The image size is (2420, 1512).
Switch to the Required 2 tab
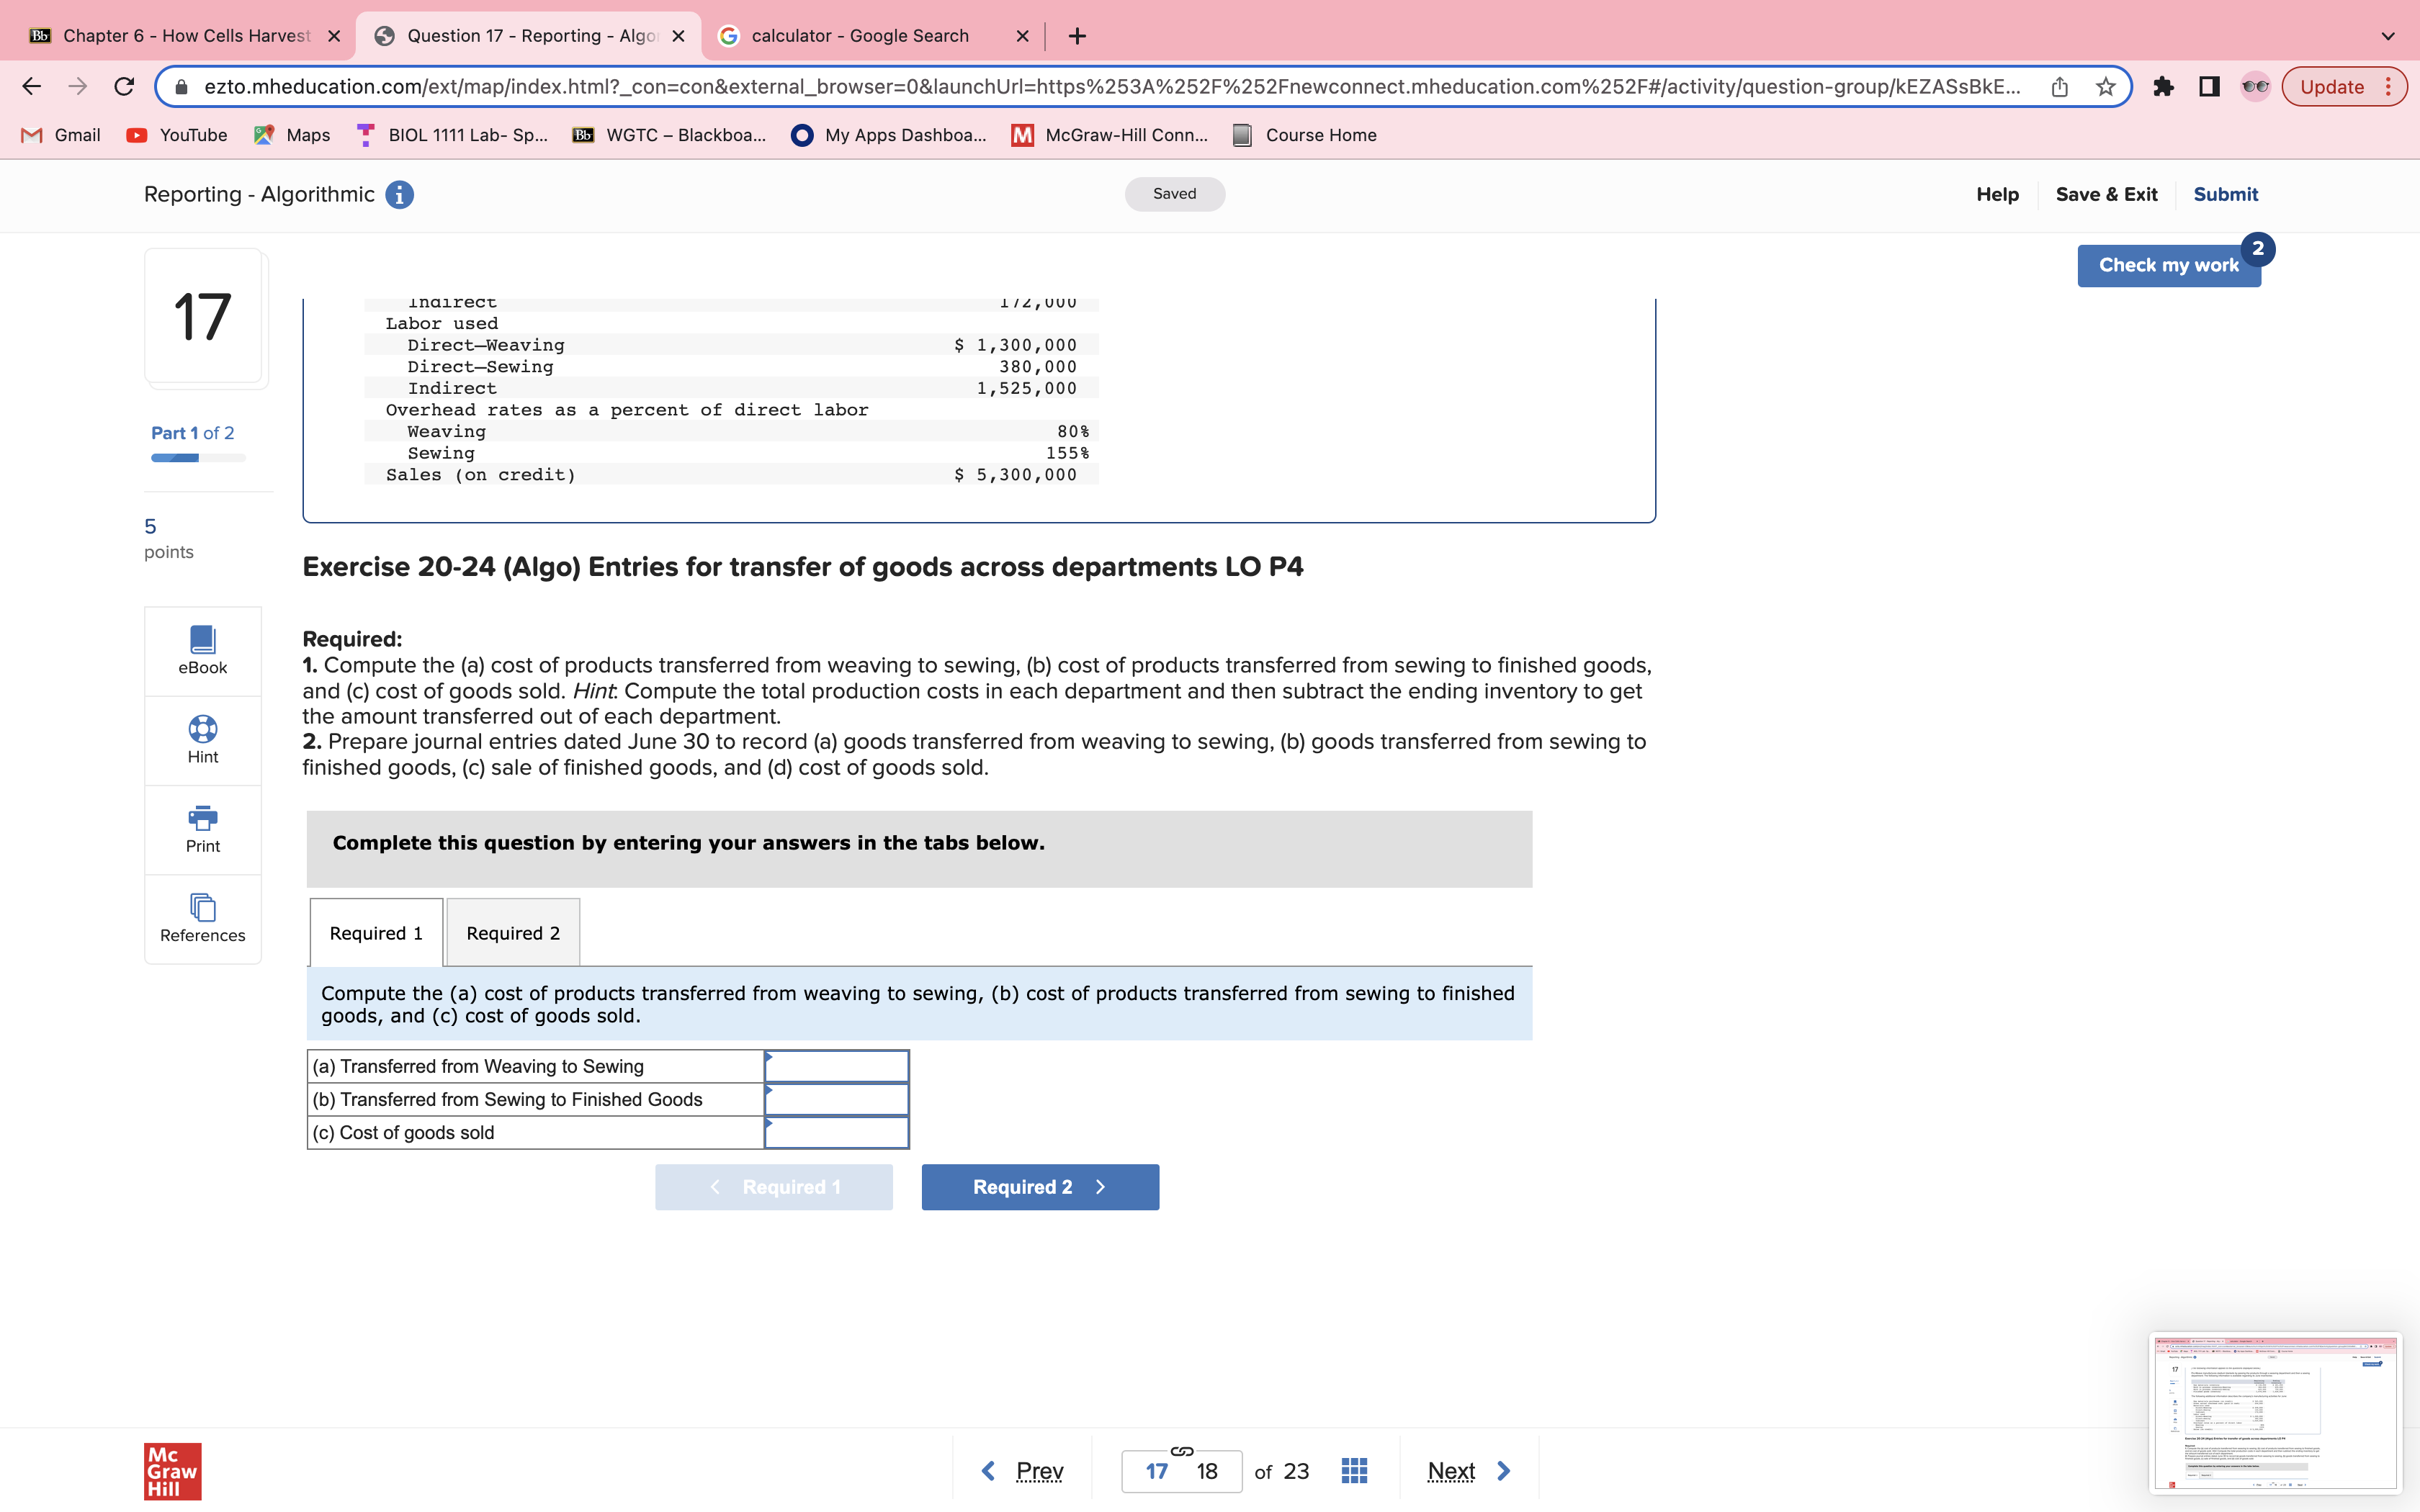click(512, 932)
